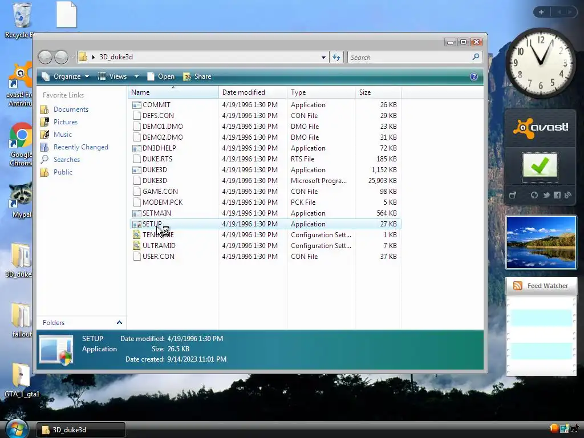This screenshot has width=584, height=438.
Task: Select the GAME.CON file
Action: (265, 191)
